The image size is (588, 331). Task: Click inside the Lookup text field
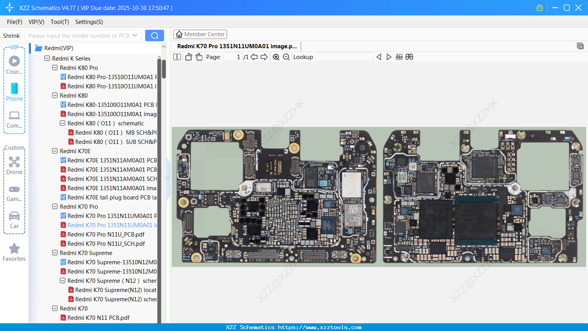(345, 57)
